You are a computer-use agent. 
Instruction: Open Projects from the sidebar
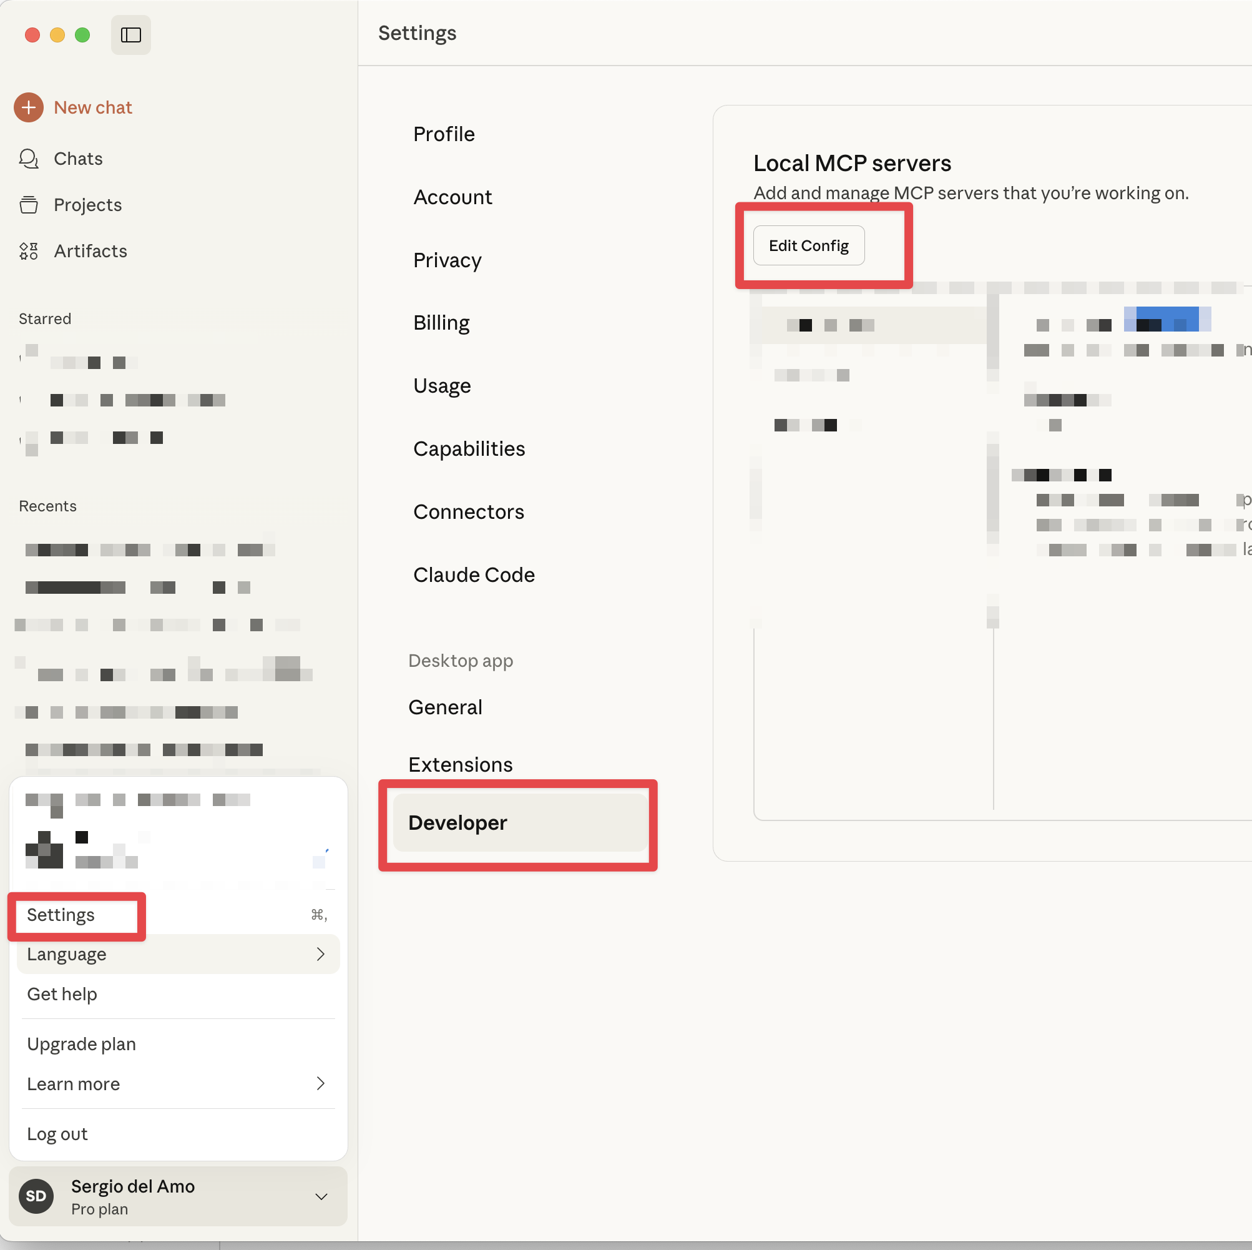tap(87, 205)
